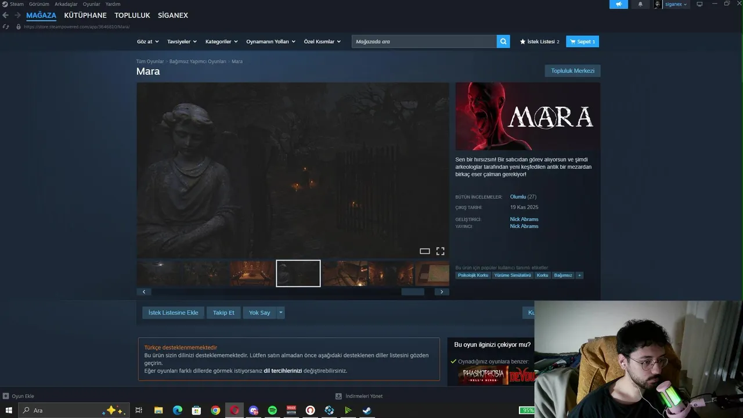The width and height of the screenshot is (743, 418).
Task: Select the Yürüme Simülatörü tag
Action: pyautogui.click(x=513, y=275)
